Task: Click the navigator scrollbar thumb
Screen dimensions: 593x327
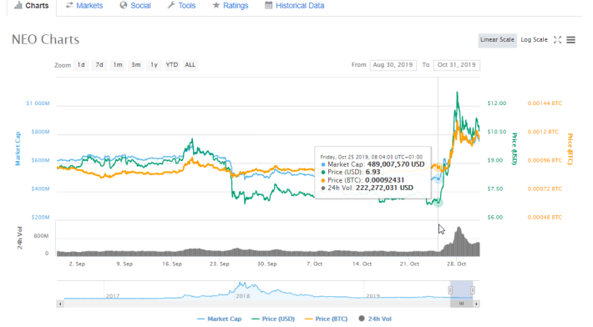Action: pyautogui.click(x=461, y=304)
